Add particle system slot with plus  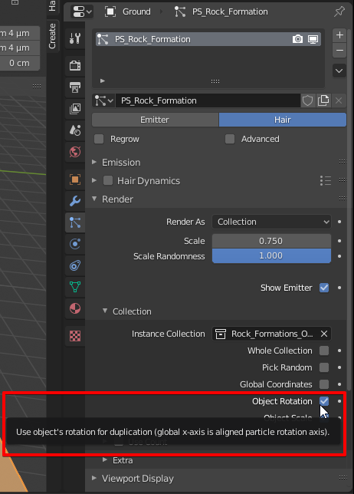[339, 35]
